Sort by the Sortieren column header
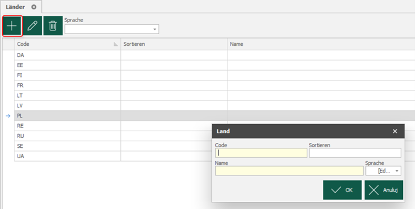Viewport: 415px width, 209px height. (174, 44)
